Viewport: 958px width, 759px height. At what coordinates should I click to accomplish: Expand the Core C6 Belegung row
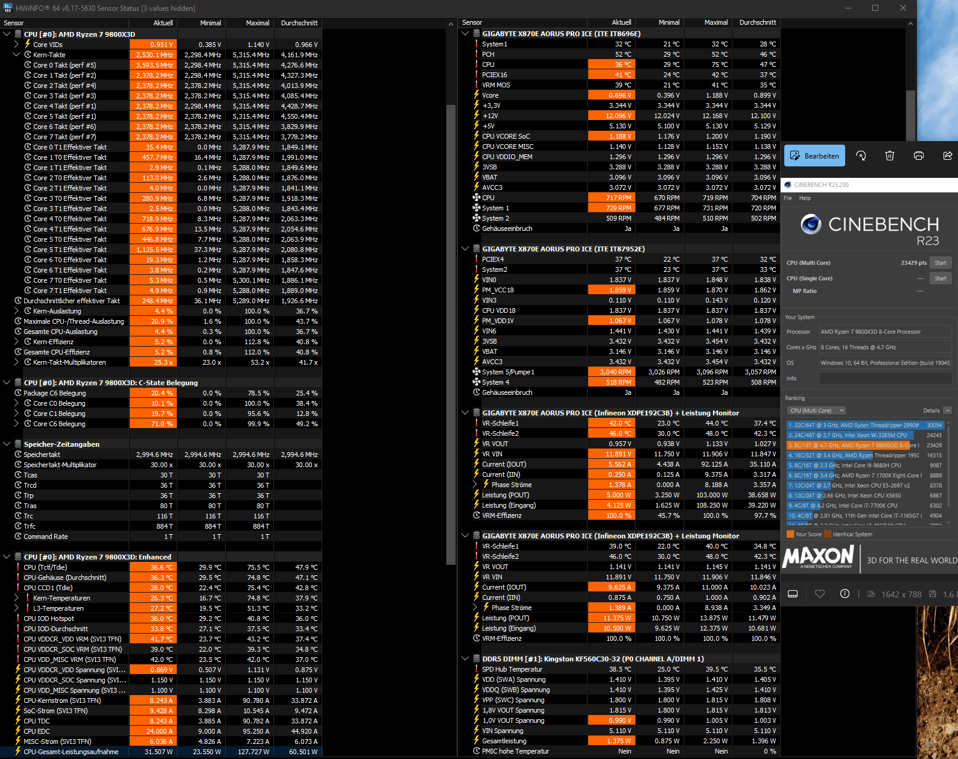coord(16,424)
